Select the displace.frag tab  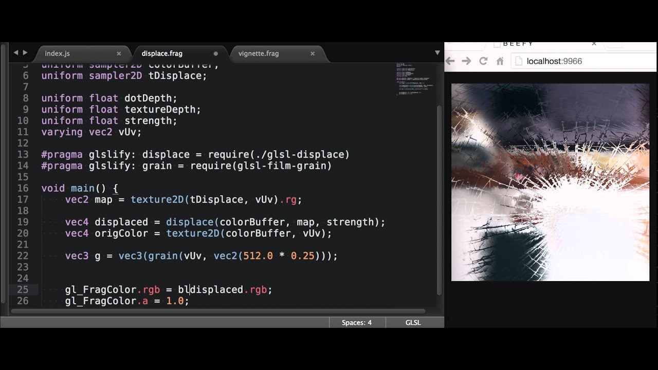[162, 53]
